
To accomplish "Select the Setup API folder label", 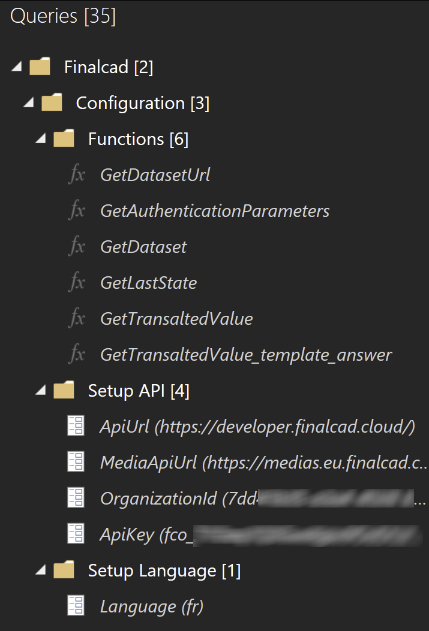I will tap(139, 391).
